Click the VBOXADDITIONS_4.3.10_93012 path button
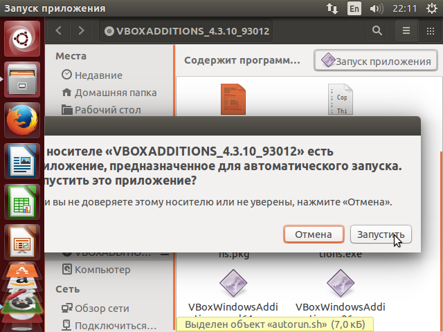 (x=186, y=30)
